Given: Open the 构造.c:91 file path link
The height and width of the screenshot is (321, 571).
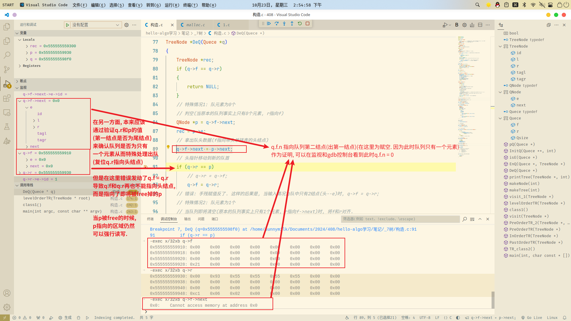Looking at the screenshot, I should click(333, 229).
